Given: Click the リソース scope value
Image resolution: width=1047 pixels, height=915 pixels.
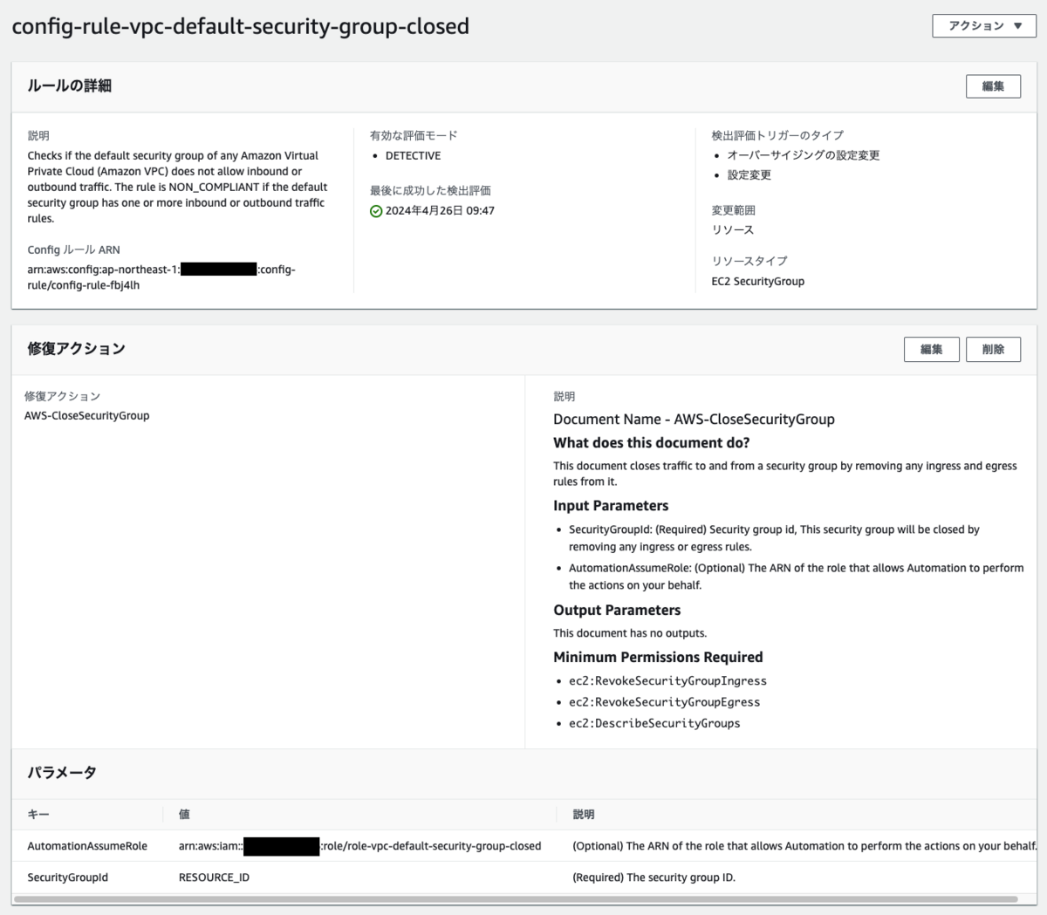Looking at the screenshot, I should 733,230.
